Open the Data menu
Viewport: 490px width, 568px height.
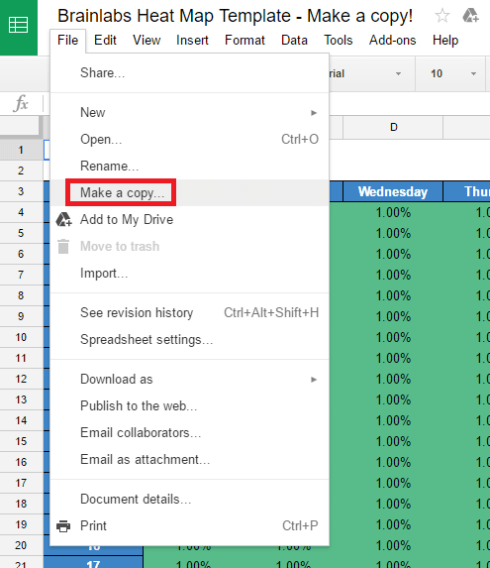[294, 41]
